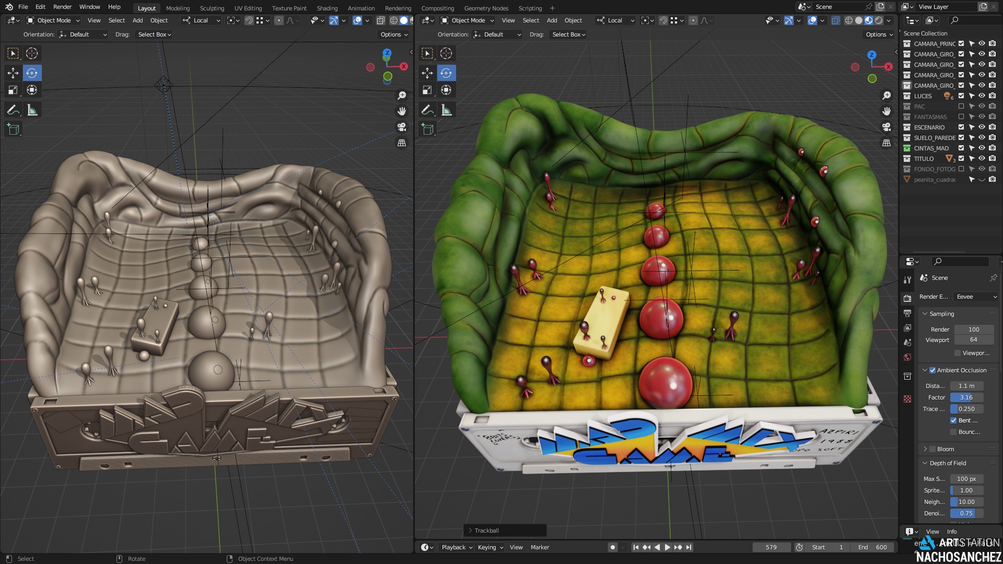Select the Scale tool in the left viewport
This screenshot has width=1003, height=564.
click(x=13, y=90)
